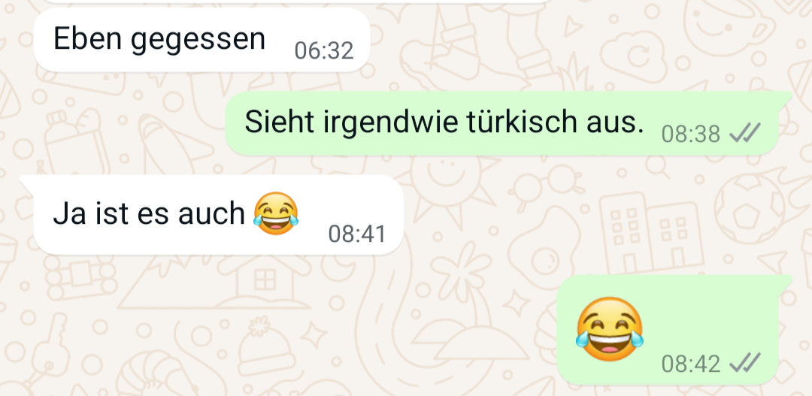812x396 pixels.
Task: Tap the 08:38 timestamp
Action: pyautogui.click(x=691, y=135)
